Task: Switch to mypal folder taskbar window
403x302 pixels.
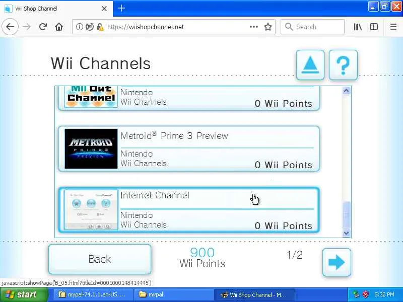Action: [x=174, y=294]
